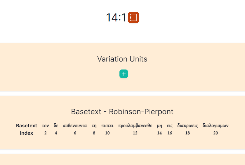
Task: Select basetext word δε
Action: [x=56, y=126]
